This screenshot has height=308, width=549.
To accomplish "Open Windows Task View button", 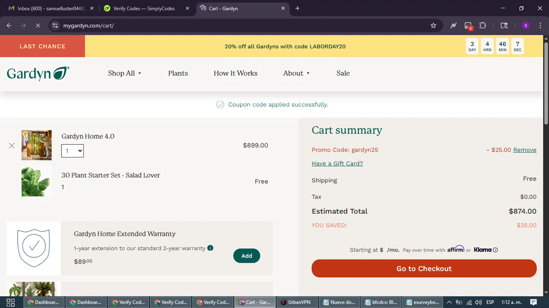I will (11, 303).
